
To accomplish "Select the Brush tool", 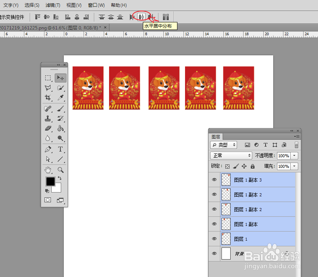I will click(x=60, y=109).
